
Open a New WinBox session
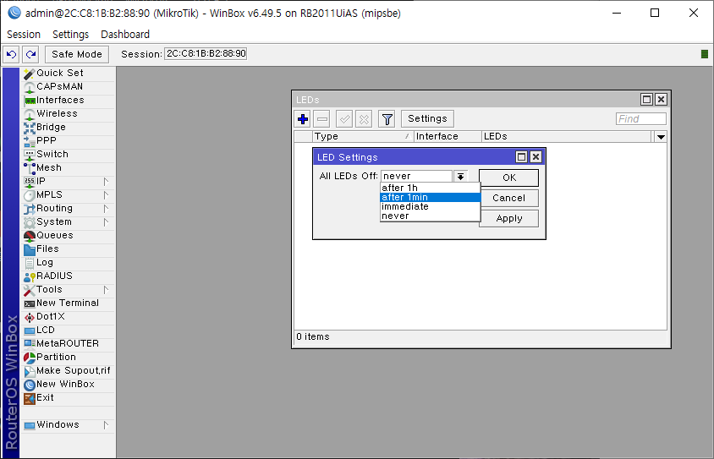69,385
